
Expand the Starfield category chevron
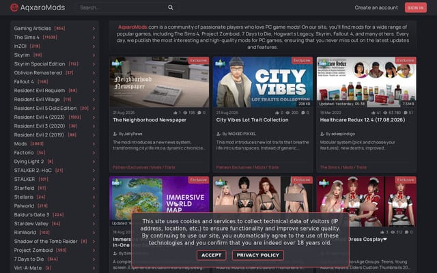pyautogui.click(x=94, y=188)
